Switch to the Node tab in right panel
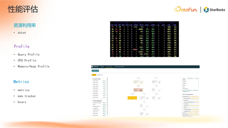This screenshot has width=228, height=128. pyautogui.click(x=184, y=79)
